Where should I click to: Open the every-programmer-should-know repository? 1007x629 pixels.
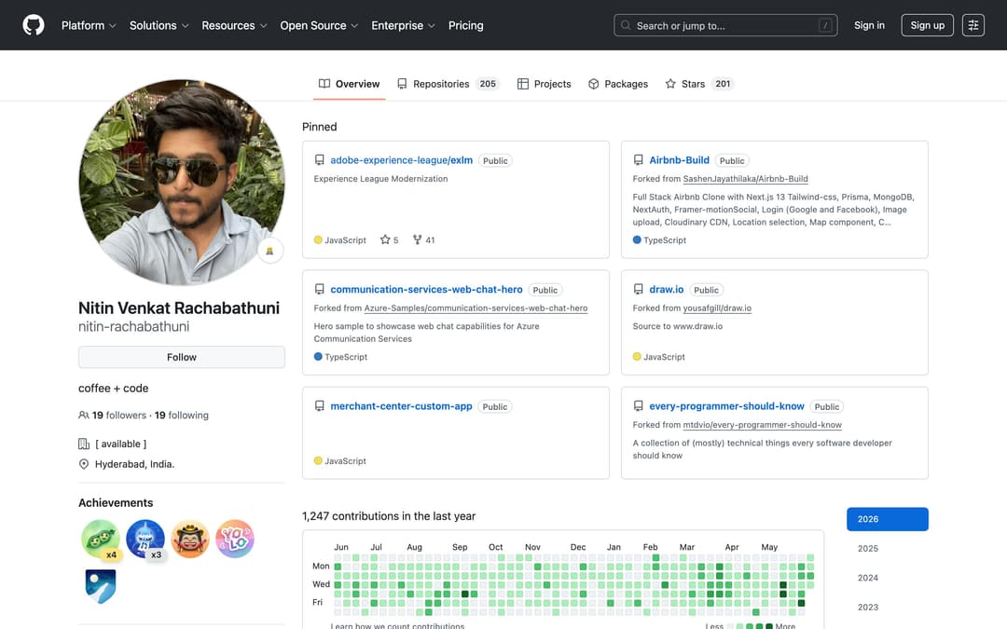click(726, 406)
